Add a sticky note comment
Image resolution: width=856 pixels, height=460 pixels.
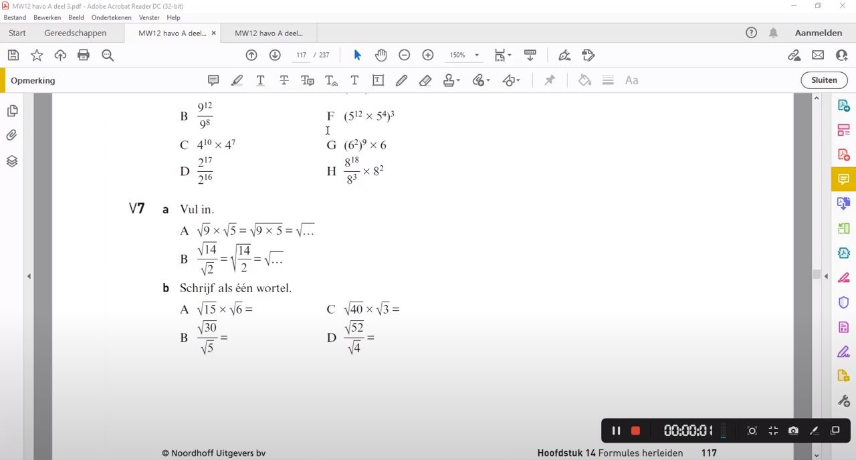tap(213, 80)
